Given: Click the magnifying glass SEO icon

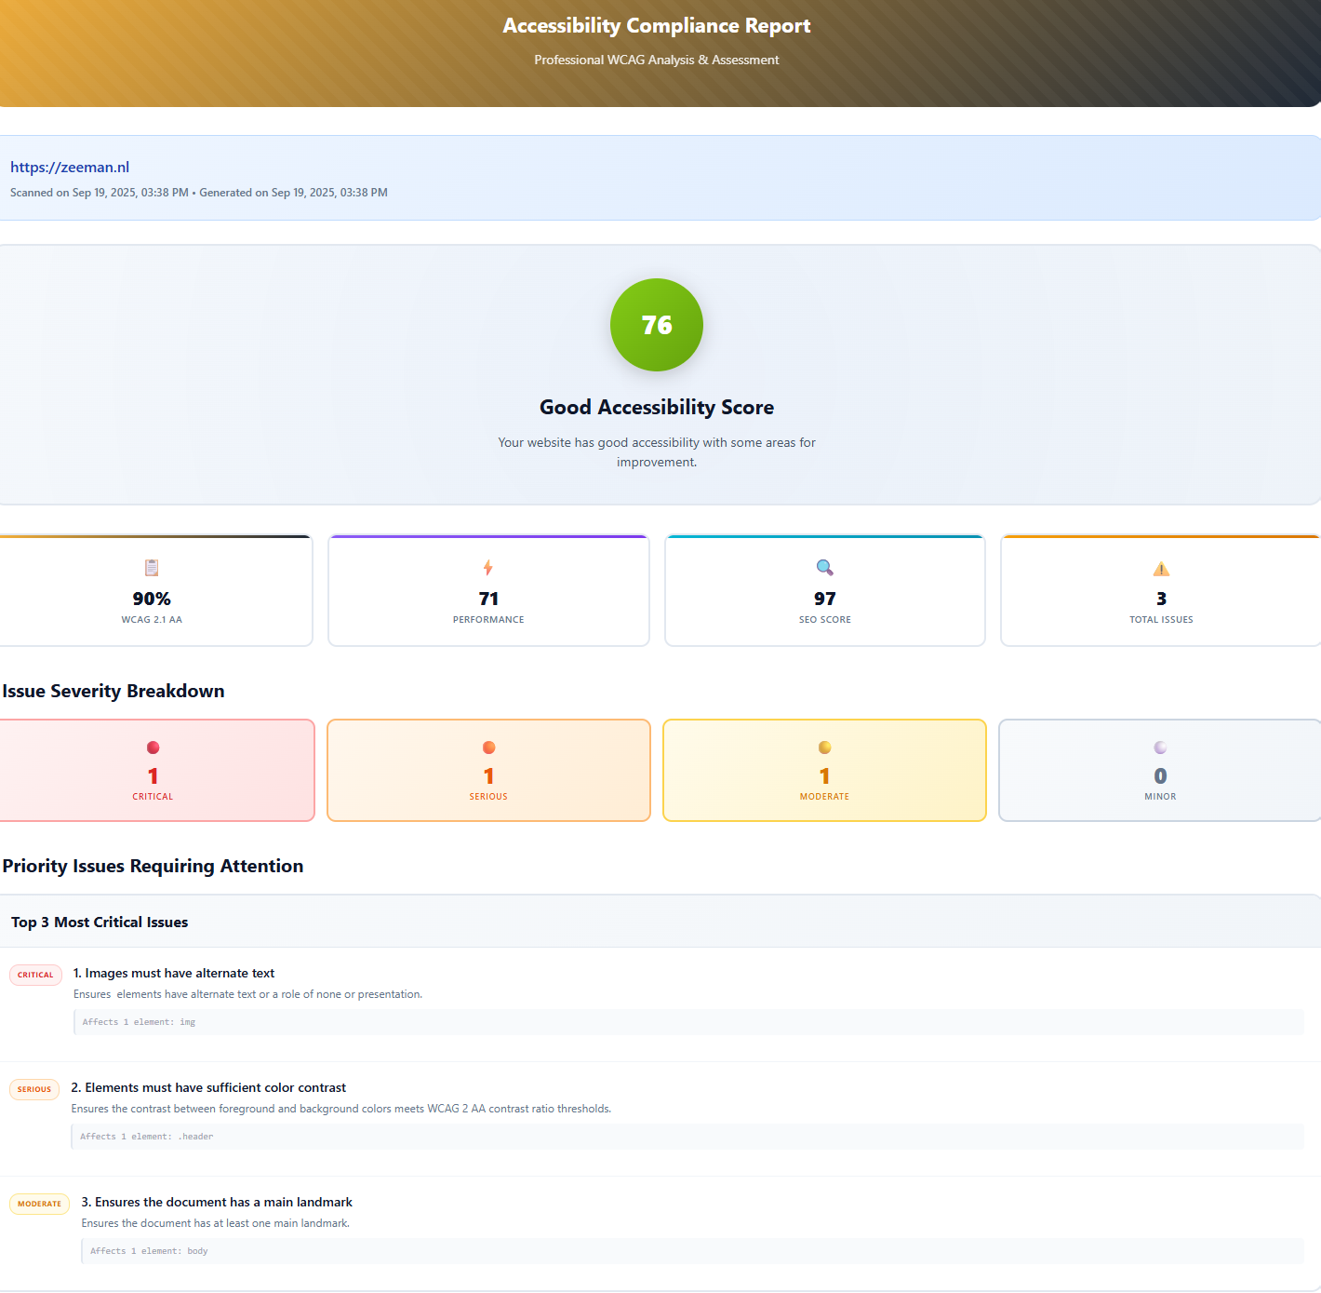Looking at the screenshot, I should [x=824, y=568].
